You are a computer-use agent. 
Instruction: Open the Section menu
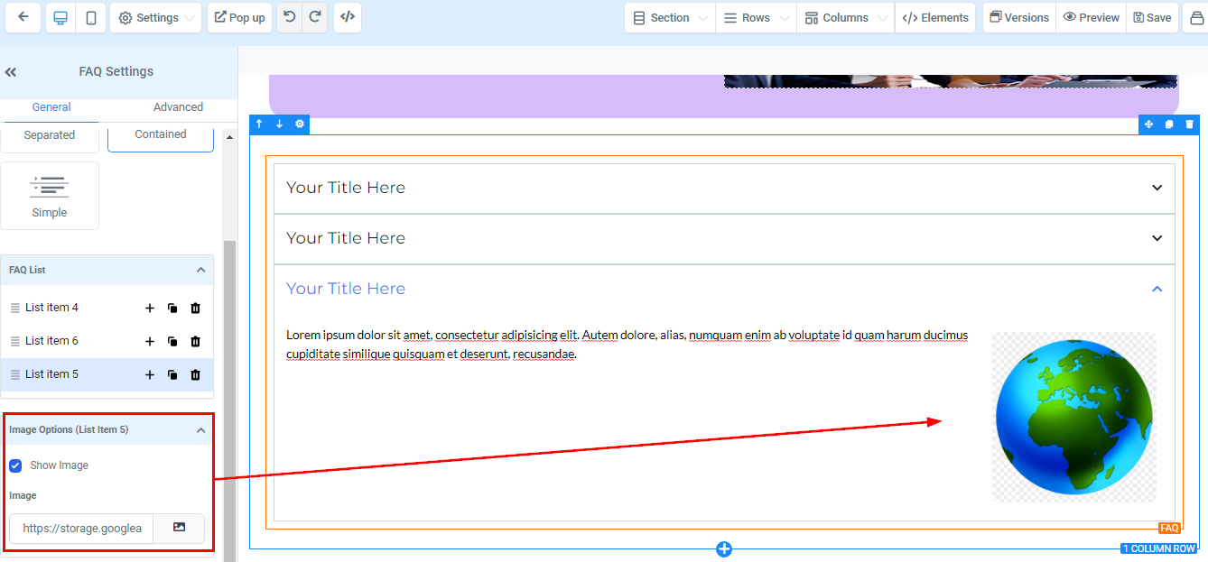(x=669, y=18)
